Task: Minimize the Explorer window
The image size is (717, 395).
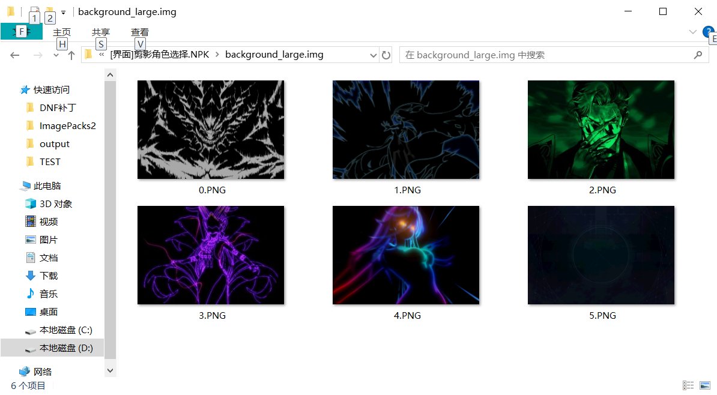Action: point(628,11)
